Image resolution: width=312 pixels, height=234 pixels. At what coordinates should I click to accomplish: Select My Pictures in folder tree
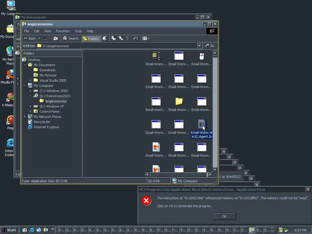48,75
